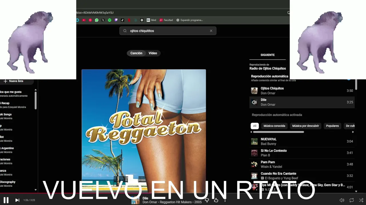Click the player bar album thumbnail

(x=135, y=200)
